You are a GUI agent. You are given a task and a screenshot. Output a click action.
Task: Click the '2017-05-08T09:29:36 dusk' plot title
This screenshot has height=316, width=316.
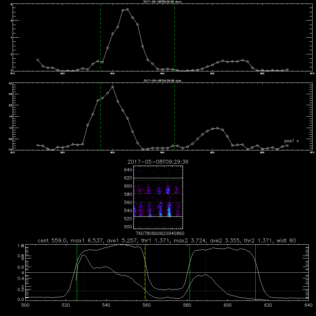point(162,81)
